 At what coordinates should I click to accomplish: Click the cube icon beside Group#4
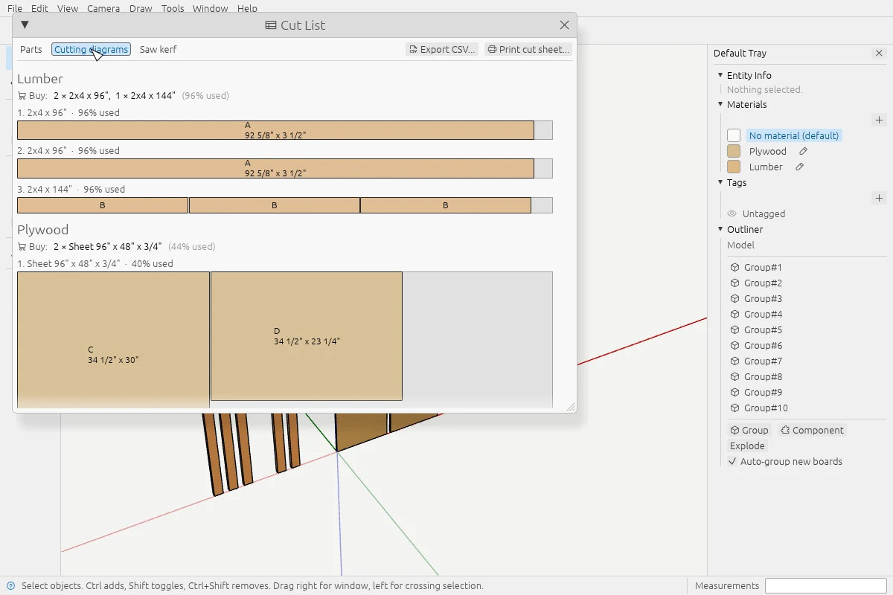click(734, 315)
